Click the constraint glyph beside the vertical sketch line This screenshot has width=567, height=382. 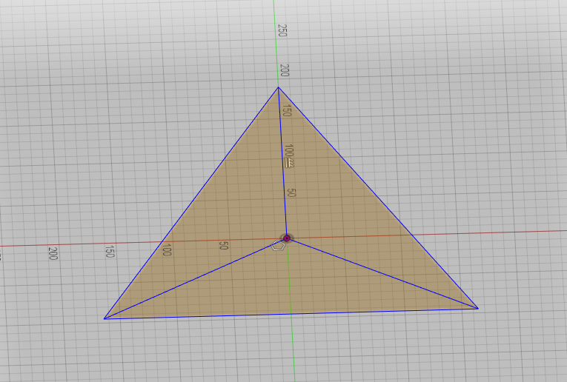point(288,164)
